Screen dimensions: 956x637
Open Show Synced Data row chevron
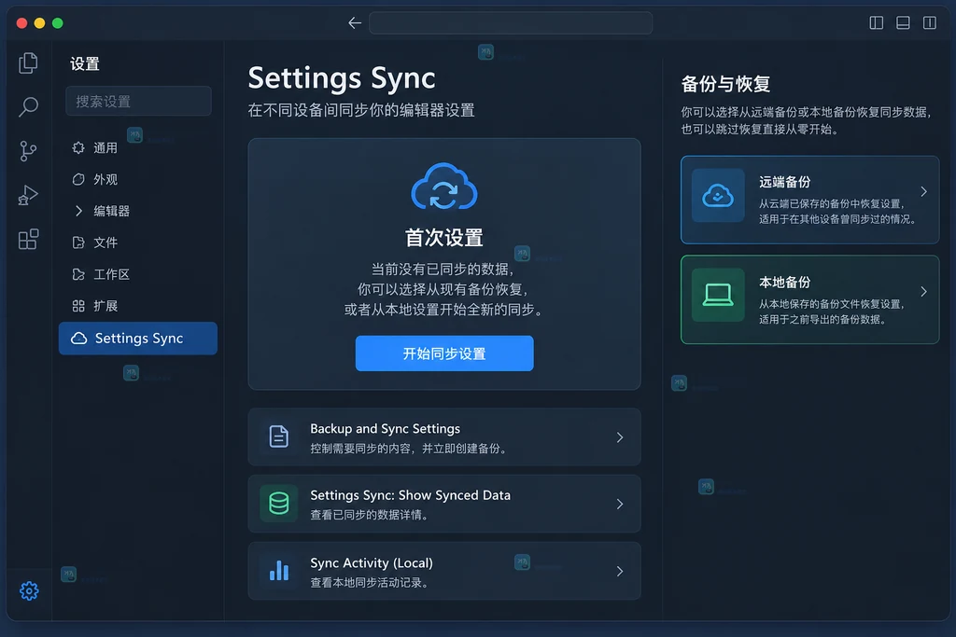coord(620,504)
